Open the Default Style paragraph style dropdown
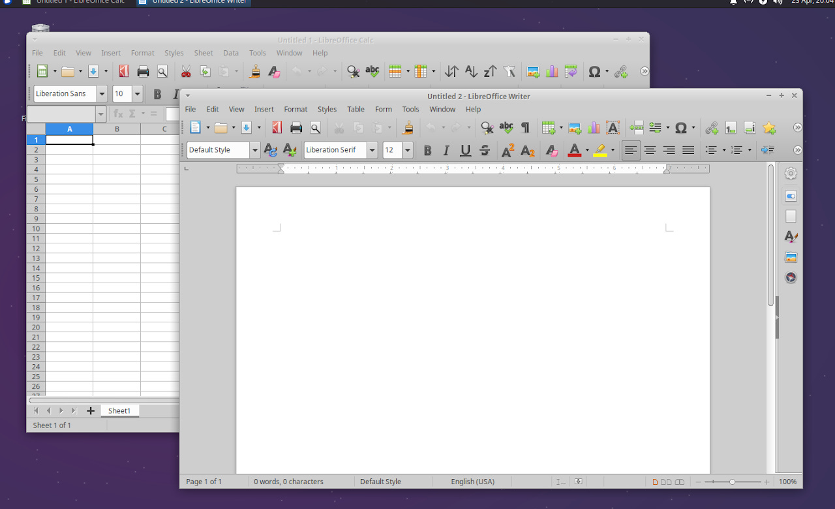Screen dimensions: 835x509 point(254,150)
